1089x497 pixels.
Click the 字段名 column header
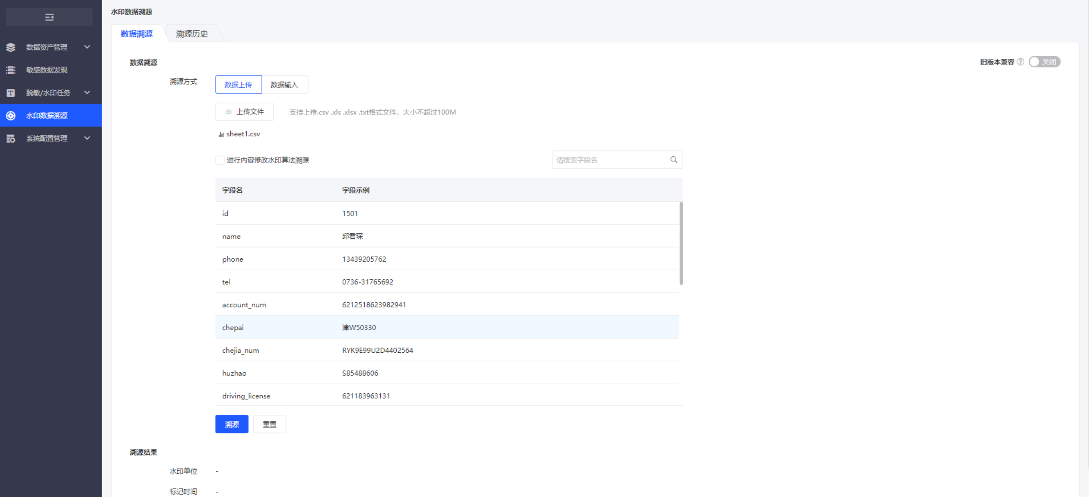[x=232, y=190]
